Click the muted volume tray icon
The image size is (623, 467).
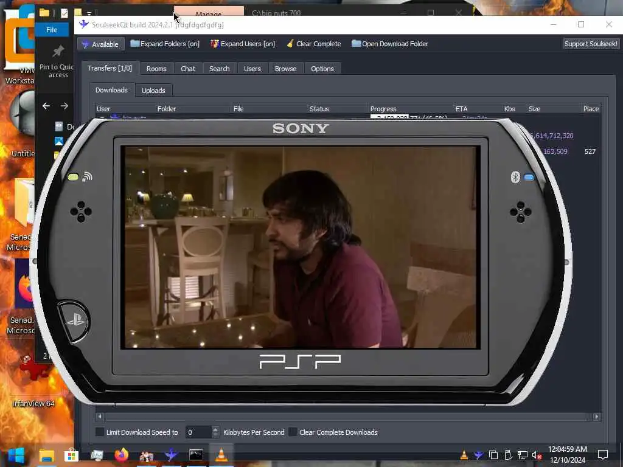point(537,455)
